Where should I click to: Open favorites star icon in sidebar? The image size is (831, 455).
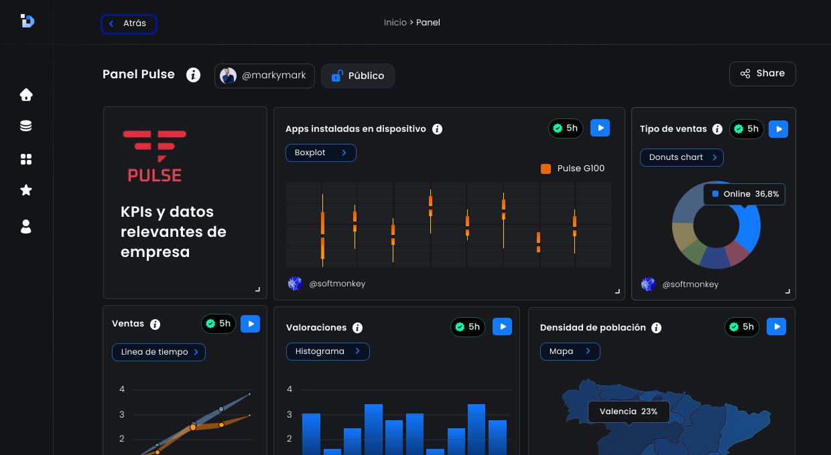26,191
